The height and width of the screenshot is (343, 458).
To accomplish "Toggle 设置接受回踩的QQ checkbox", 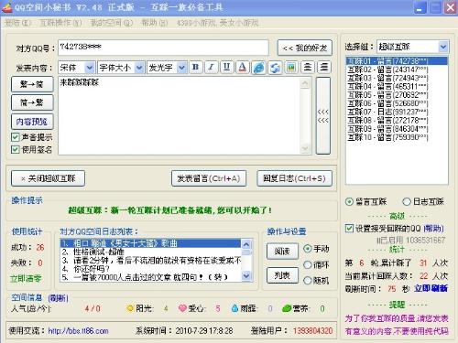I will coord(349,228).
